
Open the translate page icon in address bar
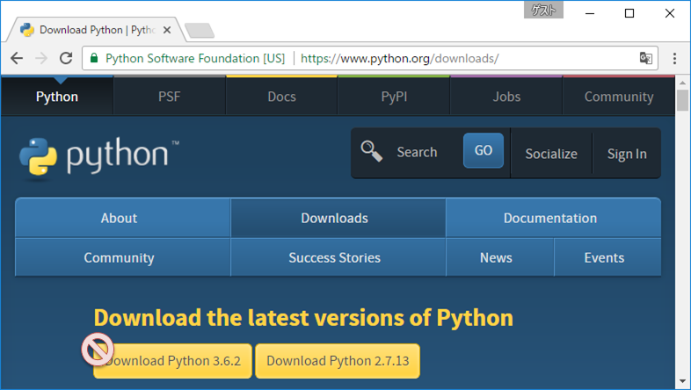646,59
